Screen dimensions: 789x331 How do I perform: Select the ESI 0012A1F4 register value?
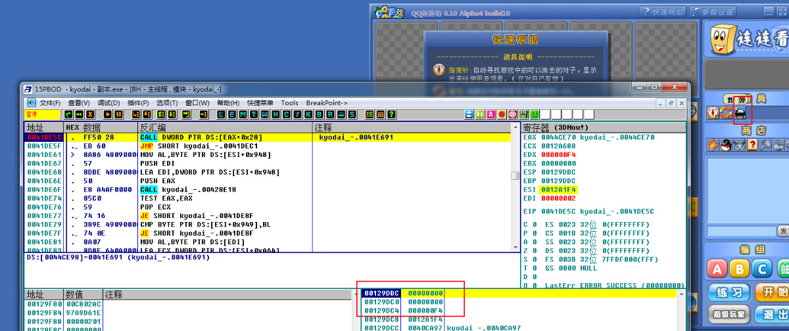pyautogui.click(x=558, y=188)
